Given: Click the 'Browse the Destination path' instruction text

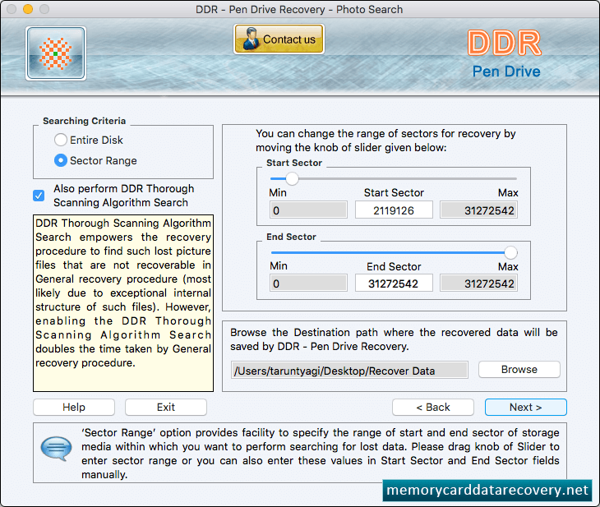Looking at the screenshot, I should 394,339.
